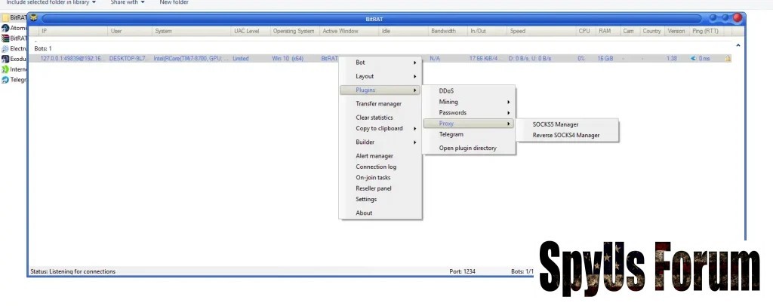Open the Include selected folder in library dropdown
The height and width of the screenshot is (306, 773).
click(x=51, y=3)
